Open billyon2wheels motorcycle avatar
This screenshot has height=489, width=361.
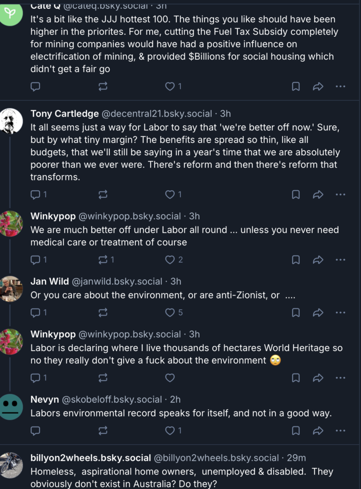click(11, 465)
